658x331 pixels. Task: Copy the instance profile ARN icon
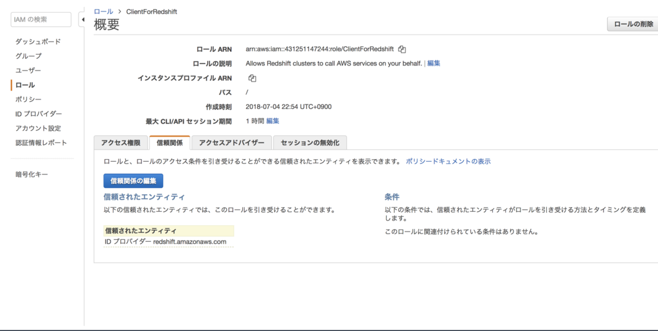point(252,78)
